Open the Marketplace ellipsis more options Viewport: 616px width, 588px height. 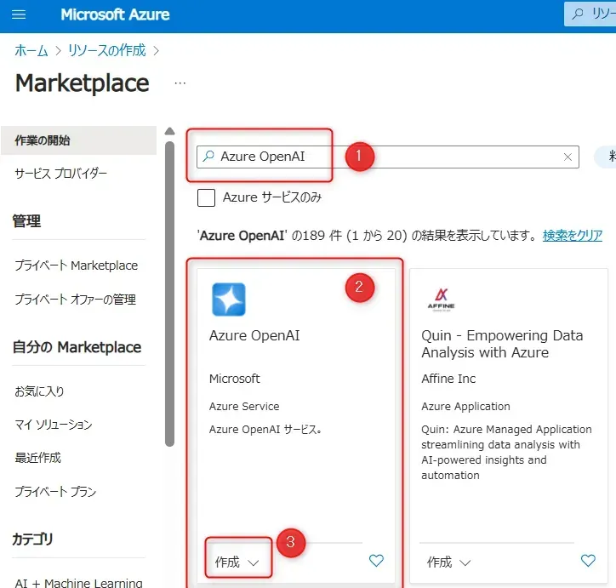point(180,83)
